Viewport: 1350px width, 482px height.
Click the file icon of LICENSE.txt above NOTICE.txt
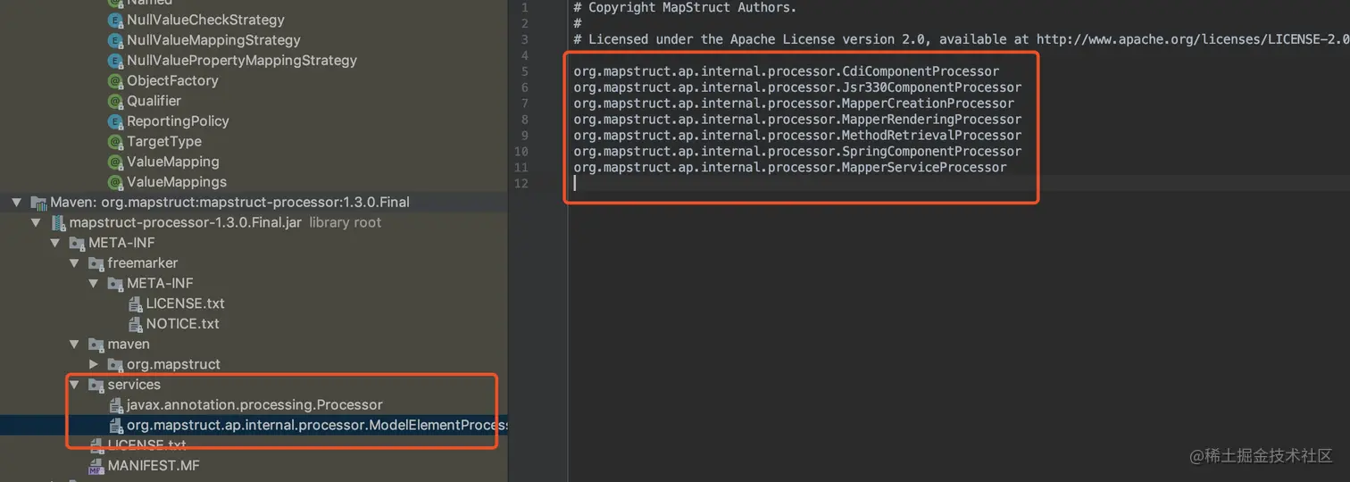point(136,304)
